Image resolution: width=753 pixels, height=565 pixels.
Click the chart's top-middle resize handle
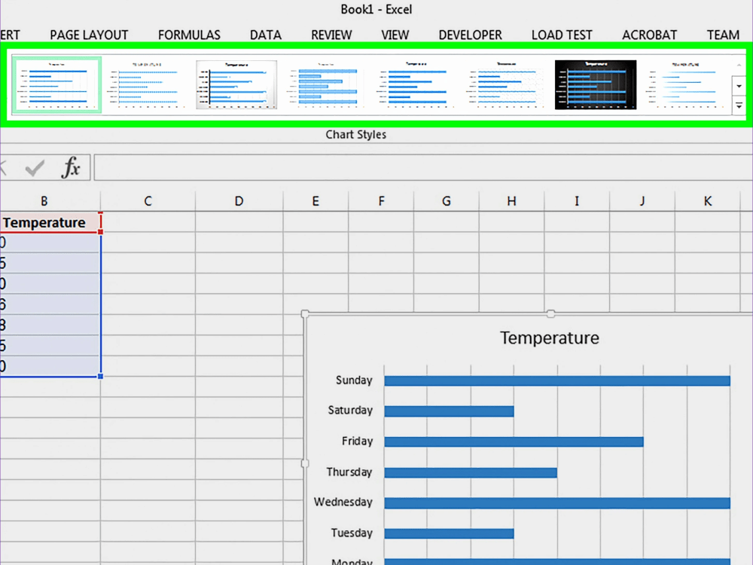(x=551, y=313)
